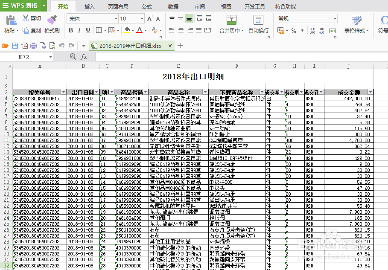Image resolution: width=388 pixels, height=270 pixels.
Task: Open filter dropdown for 出口日期 column
Action: [96, 92]
